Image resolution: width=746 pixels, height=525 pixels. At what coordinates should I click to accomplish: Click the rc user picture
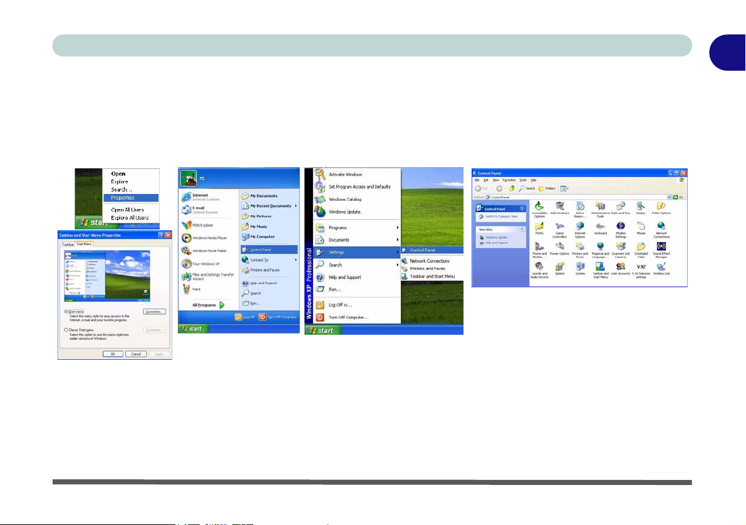189,178
